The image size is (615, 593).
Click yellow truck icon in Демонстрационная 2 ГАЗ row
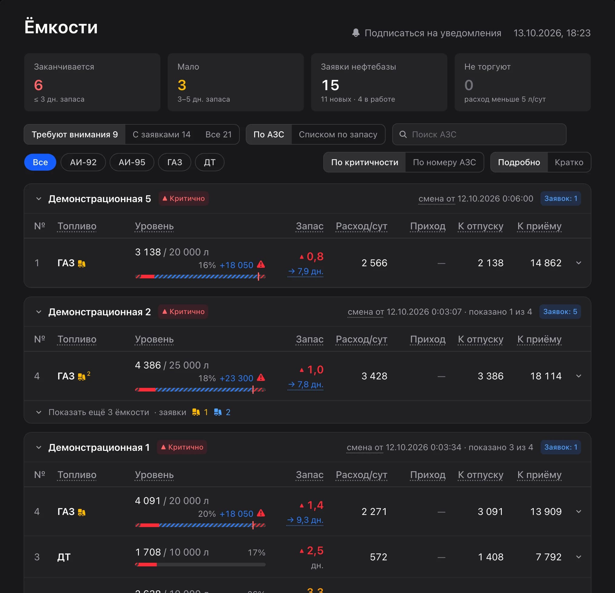click(x=82, y=377)
